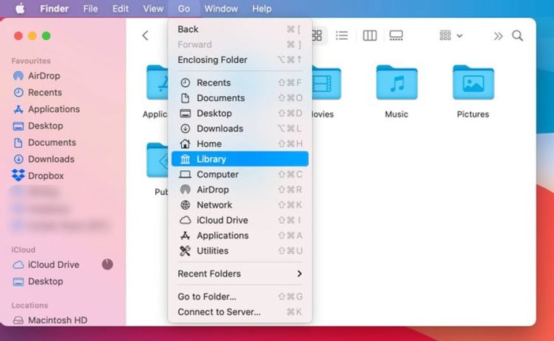Click the red close window button
The height and width of the screenshot is (341, 554).
(x=18, y=36)
